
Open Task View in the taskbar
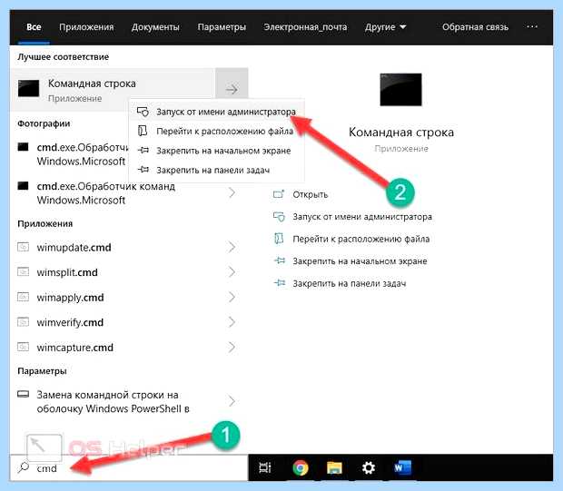(265, 467)
